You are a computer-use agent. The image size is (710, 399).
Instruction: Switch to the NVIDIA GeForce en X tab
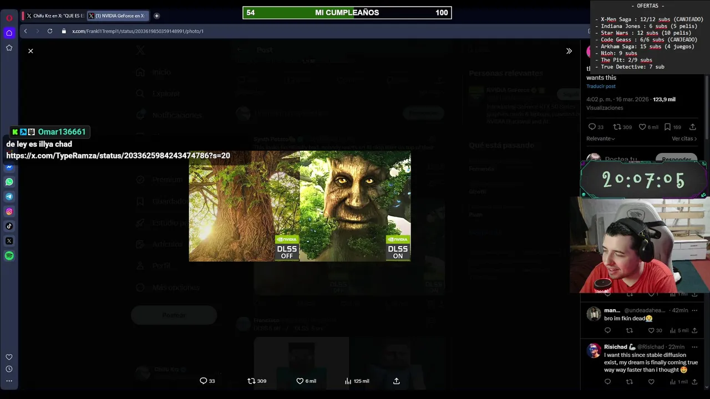coord(118,16)
